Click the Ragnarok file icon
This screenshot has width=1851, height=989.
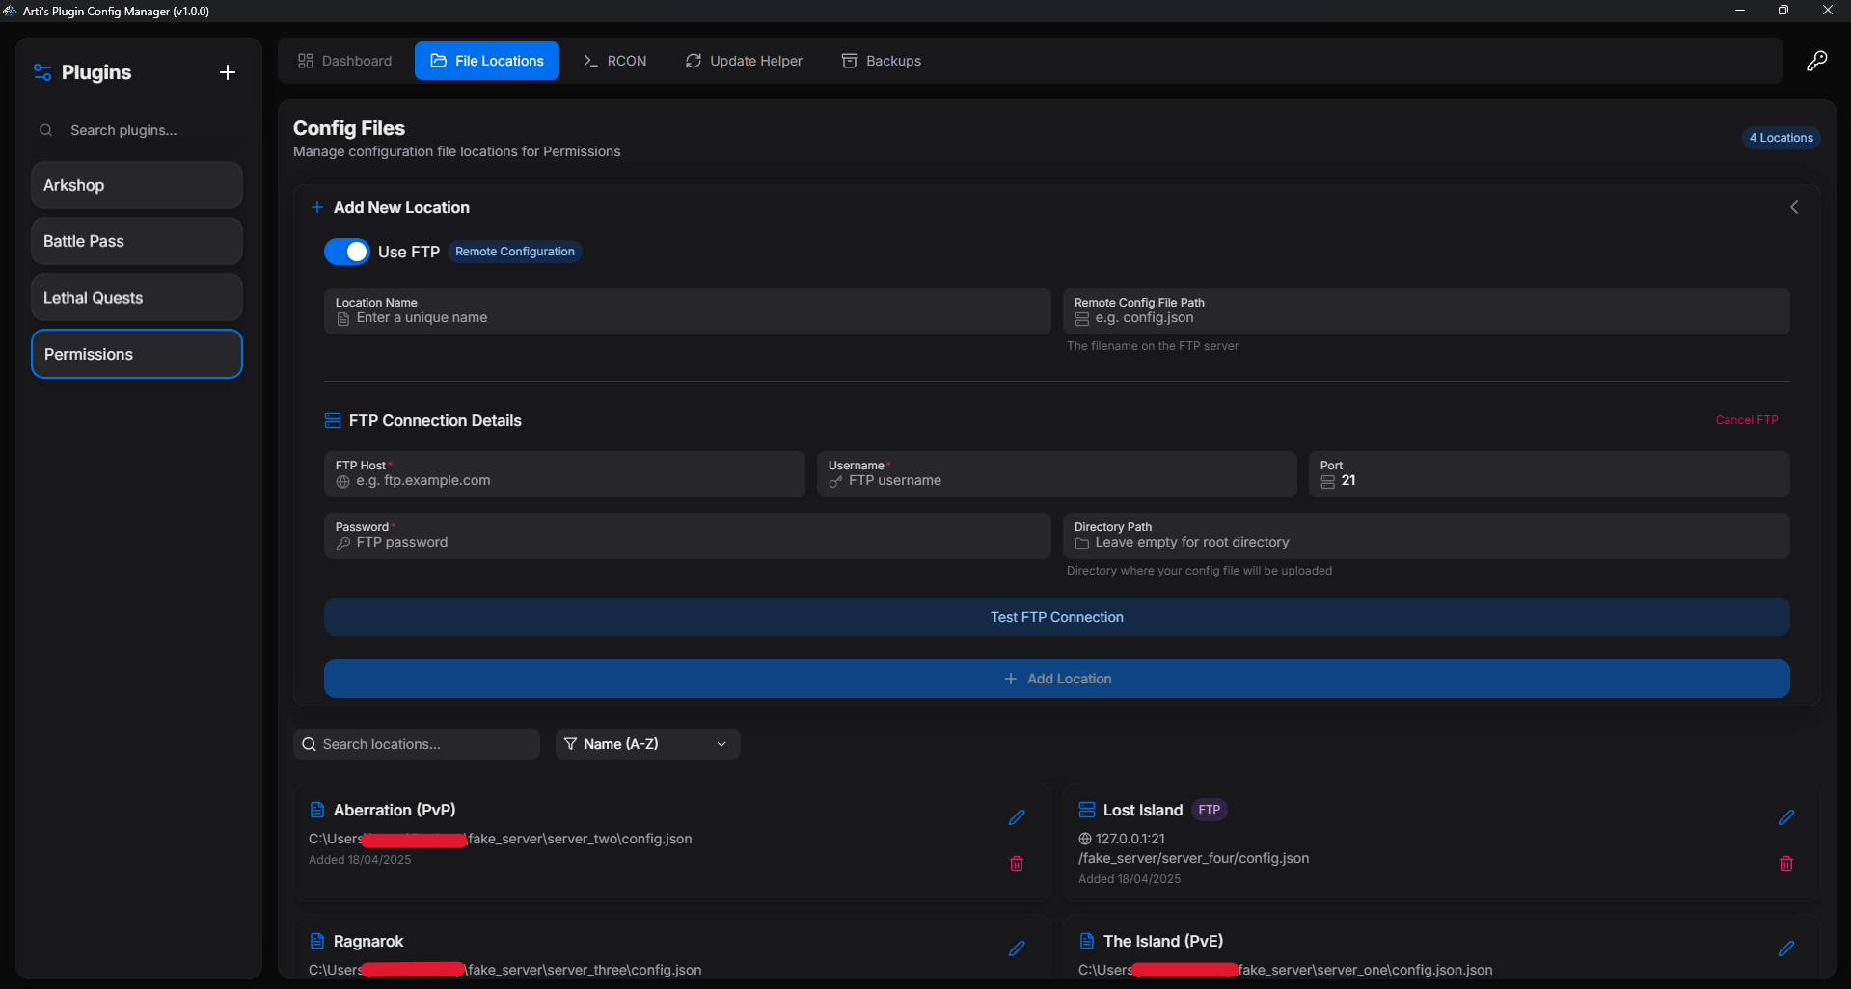click(316, 941)
